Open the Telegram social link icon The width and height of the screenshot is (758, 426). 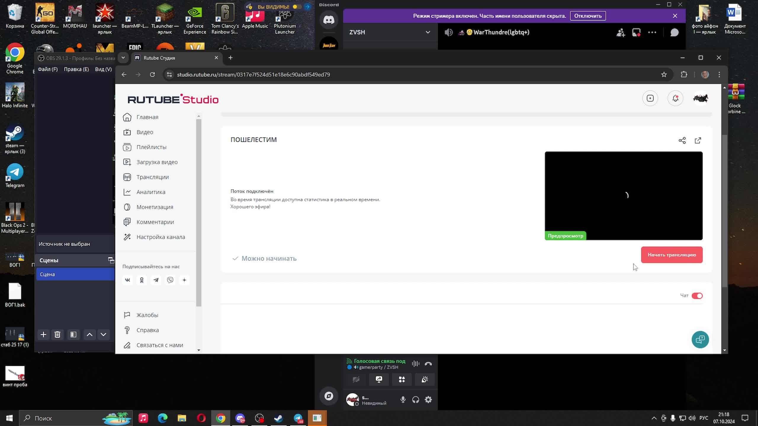click(156, 280)
